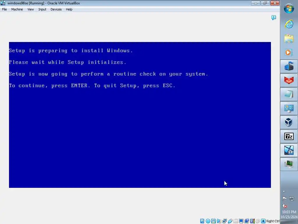Click the audio status icon
This screenshot has width=298, height=224.
pos(219,221)
